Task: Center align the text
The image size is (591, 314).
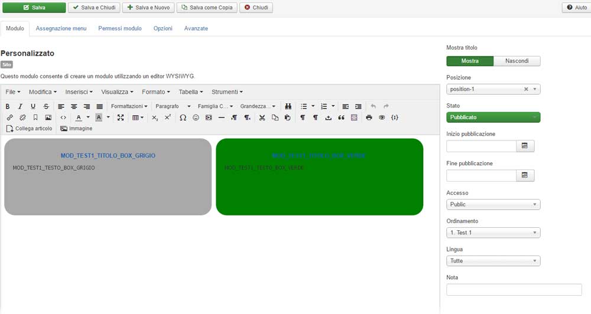Action: click(74, 106)
